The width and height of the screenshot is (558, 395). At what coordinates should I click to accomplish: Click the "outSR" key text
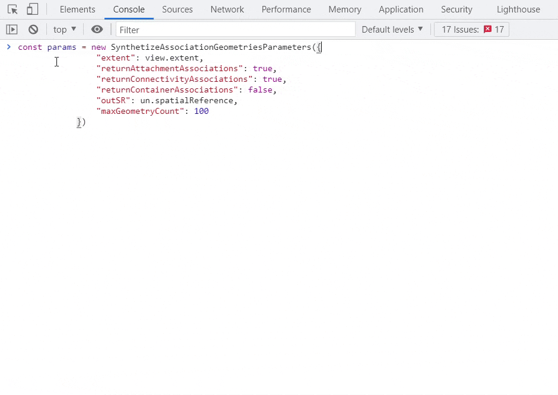(x=113, y=101)
